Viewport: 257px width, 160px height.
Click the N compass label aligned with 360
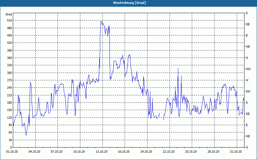coord(247,58)
